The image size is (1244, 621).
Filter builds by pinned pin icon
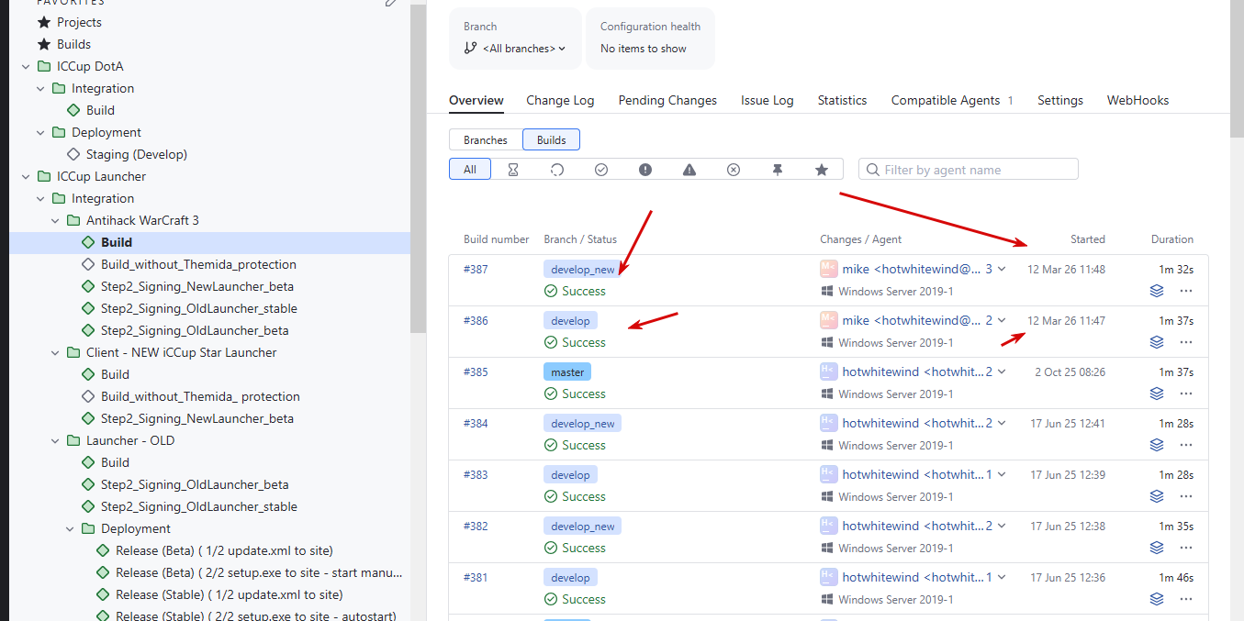(x=778, y=170)
